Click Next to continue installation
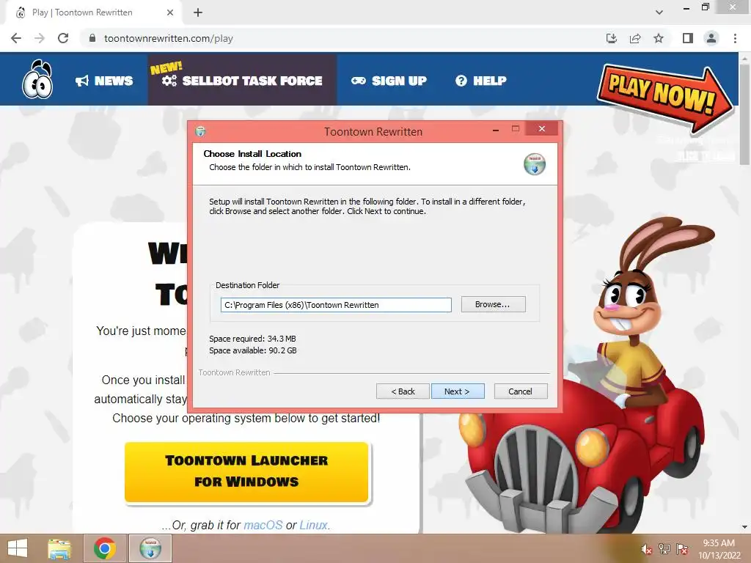Image resolution: width=751 pixels, height=563 pixels. coord(458,391)
